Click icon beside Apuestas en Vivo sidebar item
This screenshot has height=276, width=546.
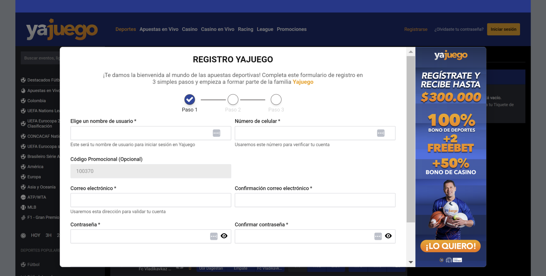tap(23, 90)
